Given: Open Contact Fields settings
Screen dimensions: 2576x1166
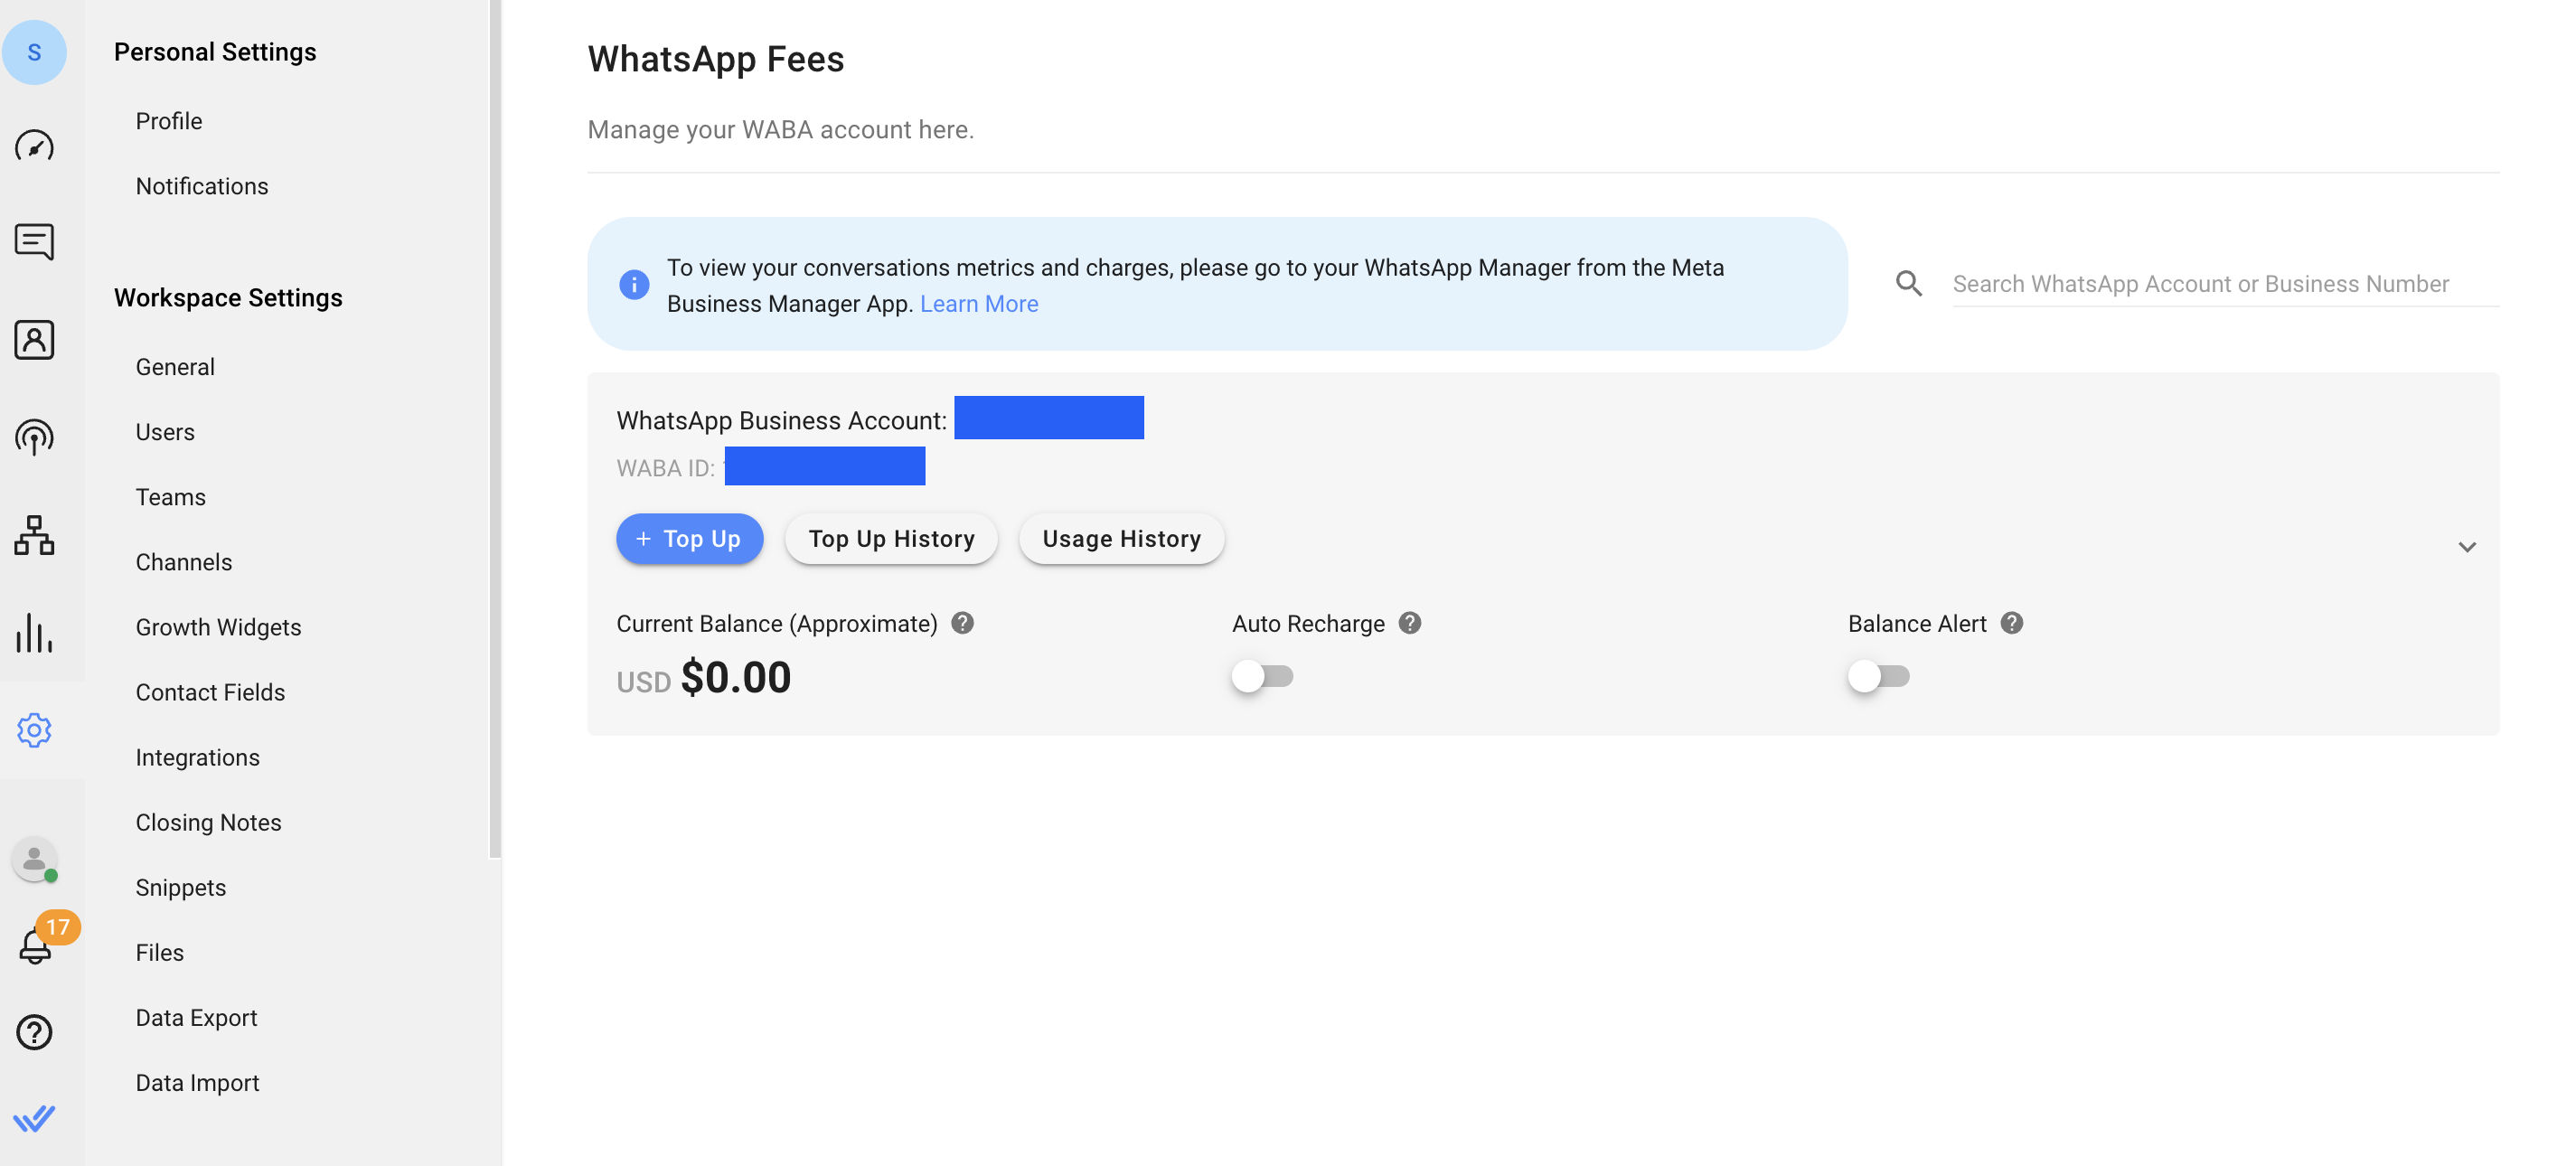Looking at the screenshot, I should tap(210, 692).
